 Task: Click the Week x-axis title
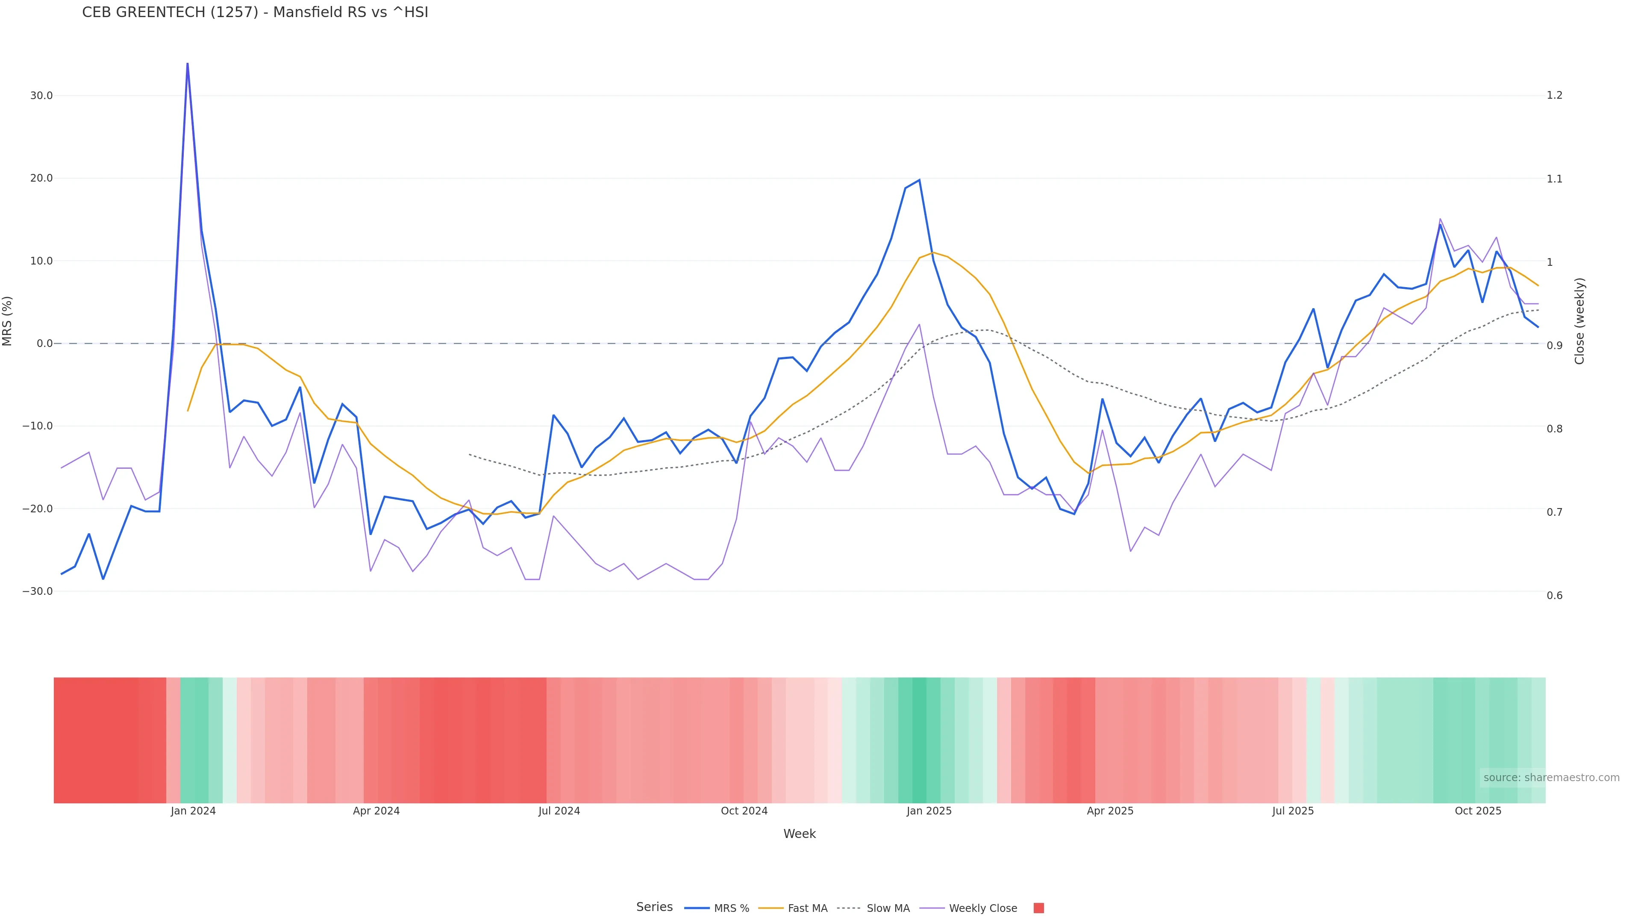800,834
